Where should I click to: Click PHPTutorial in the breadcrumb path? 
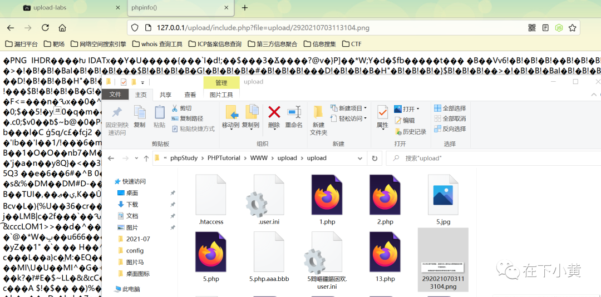tap(224, 159)
